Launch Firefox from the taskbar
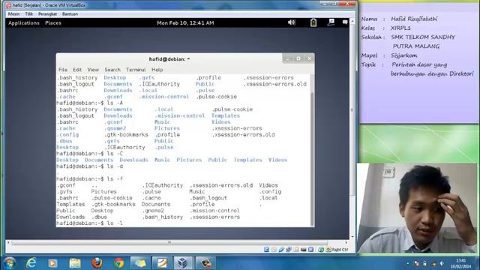The width and height of the screenshot is (480, 270). click(x=97, y=263)
